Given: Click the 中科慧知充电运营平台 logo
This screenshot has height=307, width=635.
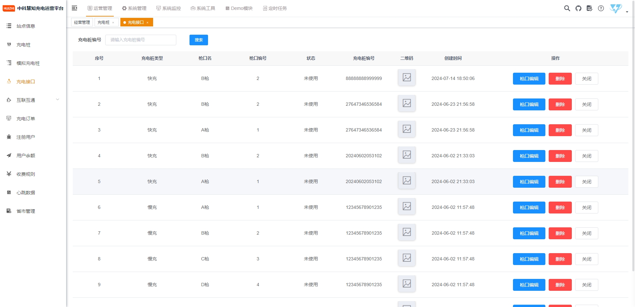Looking at the screenshot, I should pyautogui.click(x=33, y=8).
